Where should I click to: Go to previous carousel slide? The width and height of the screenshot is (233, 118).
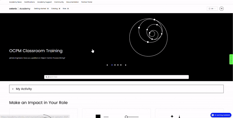pos(107,65)
